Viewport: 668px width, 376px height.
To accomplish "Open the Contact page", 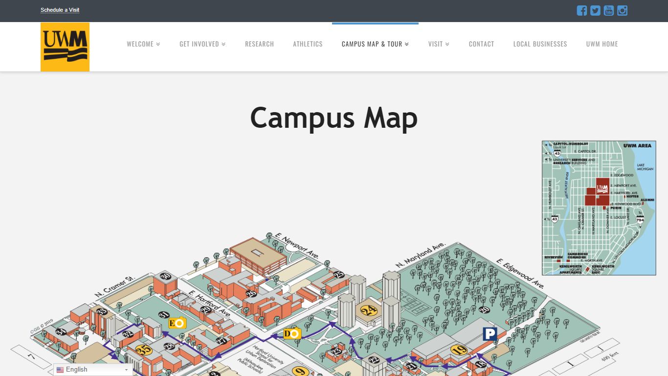I will point(481,44).
